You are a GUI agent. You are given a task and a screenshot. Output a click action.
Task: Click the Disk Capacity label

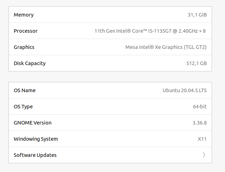30,63
